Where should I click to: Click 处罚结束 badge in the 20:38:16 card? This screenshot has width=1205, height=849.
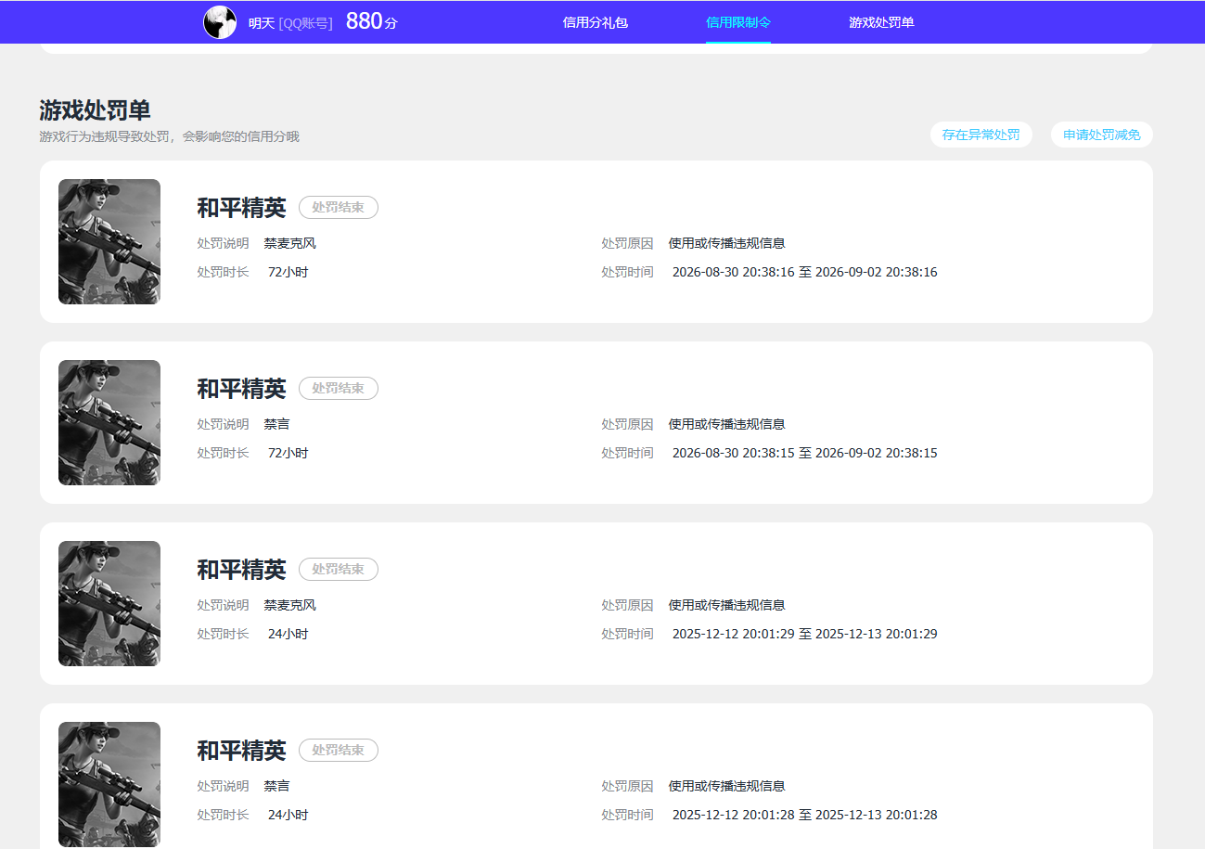click(x=339, y=208)
